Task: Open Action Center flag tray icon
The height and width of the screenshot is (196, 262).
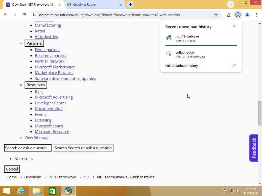Action: (x=225, y=191)
